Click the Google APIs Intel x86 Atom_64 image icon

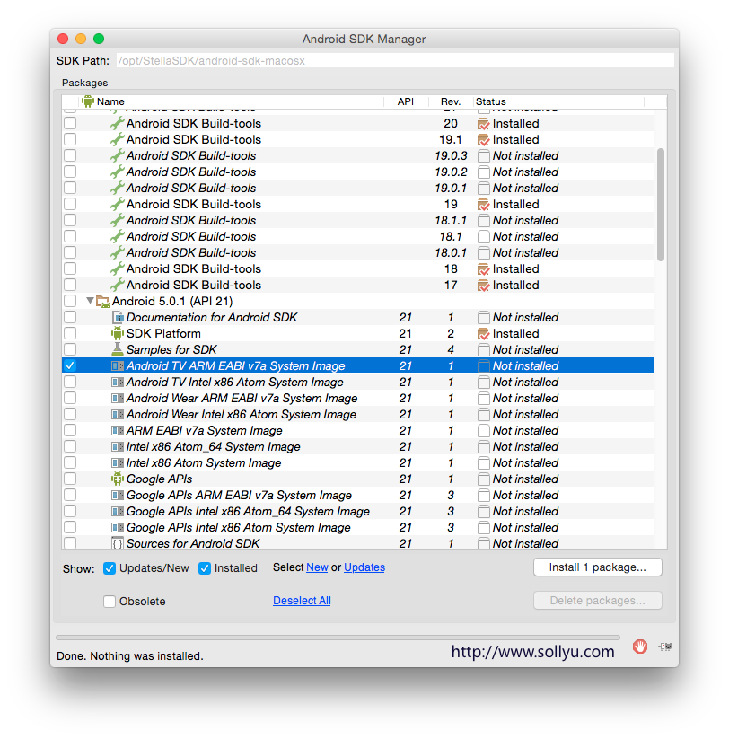point(118,511)
